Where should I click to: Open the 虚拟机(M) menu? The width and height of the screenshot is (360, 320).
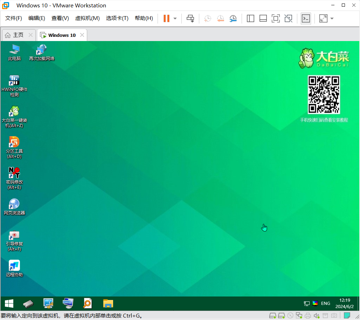click(x=88, y=18)
